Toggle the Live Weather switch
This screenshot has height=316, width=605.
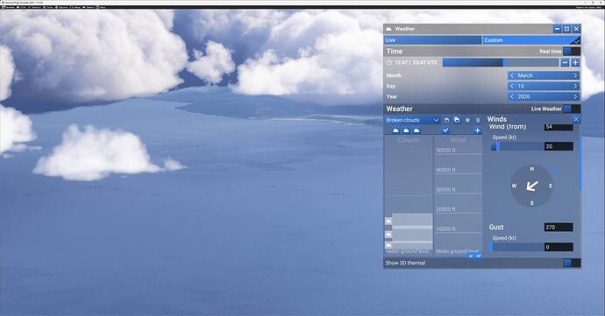tap(572, 109)
